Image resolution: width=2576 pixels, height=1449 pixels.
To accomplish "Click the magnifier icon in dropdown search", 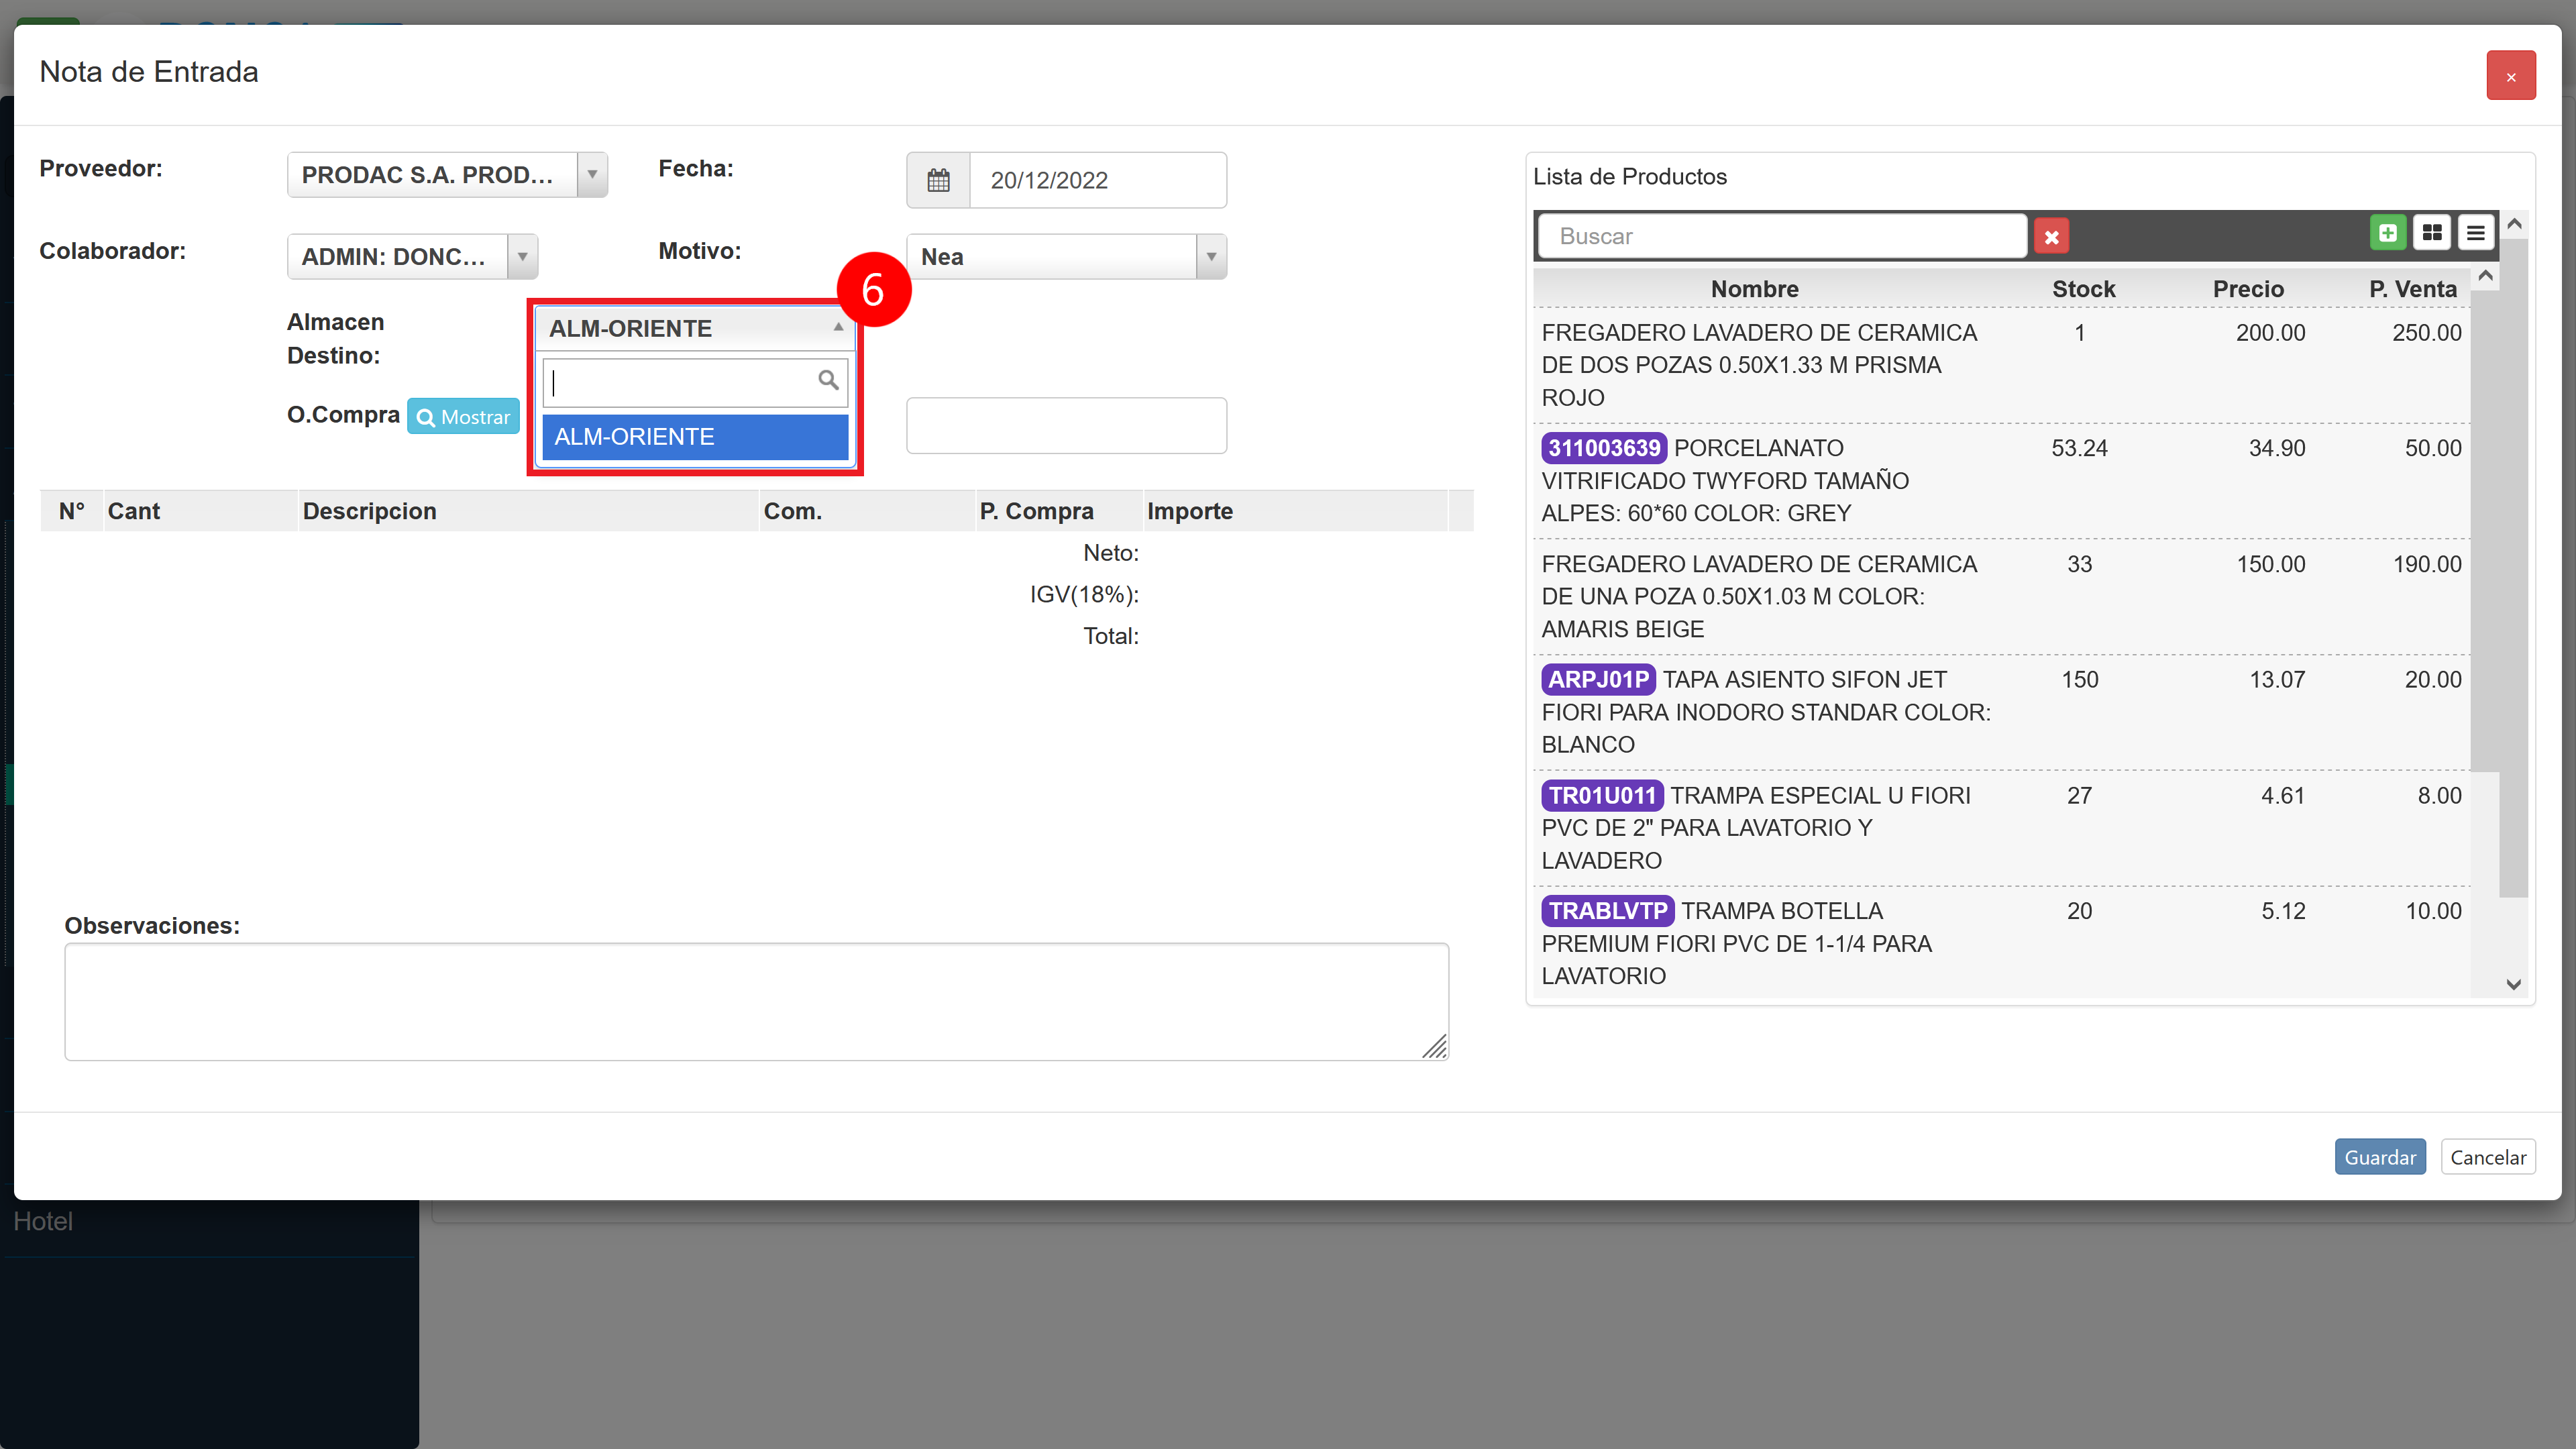I will tap(828, 380).
